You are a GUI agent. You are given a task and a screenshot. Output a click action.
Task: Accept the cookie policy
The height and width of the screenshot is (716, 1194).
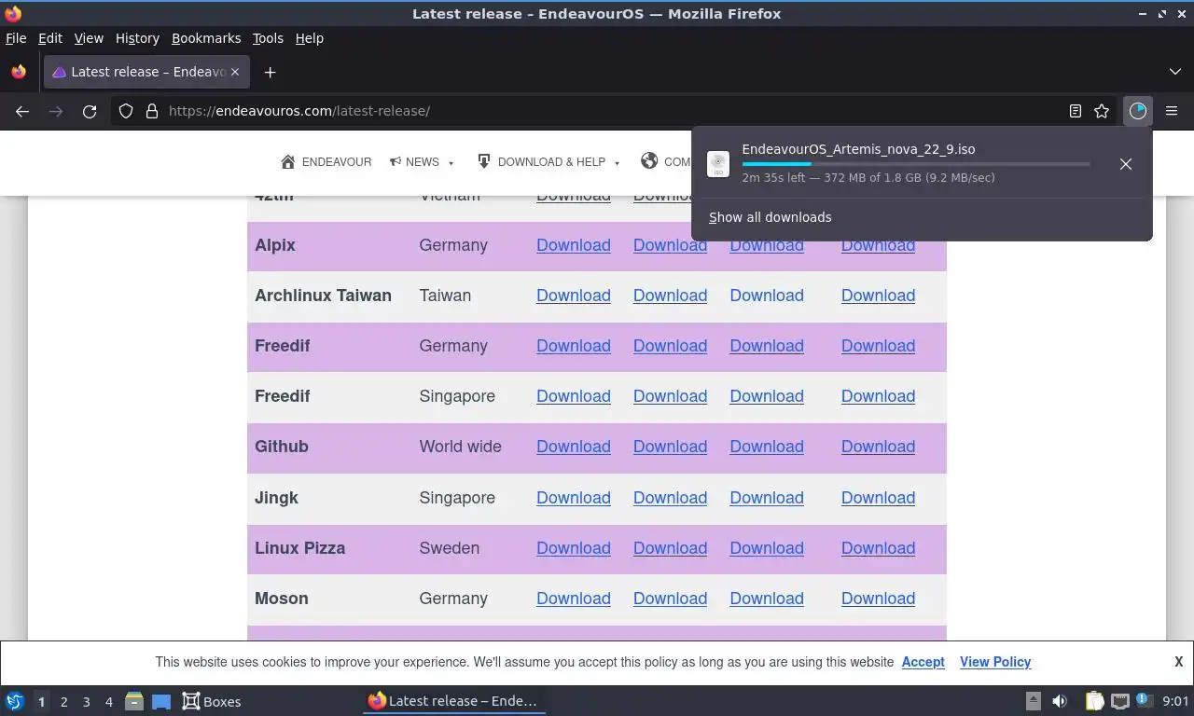click(923, 662)
